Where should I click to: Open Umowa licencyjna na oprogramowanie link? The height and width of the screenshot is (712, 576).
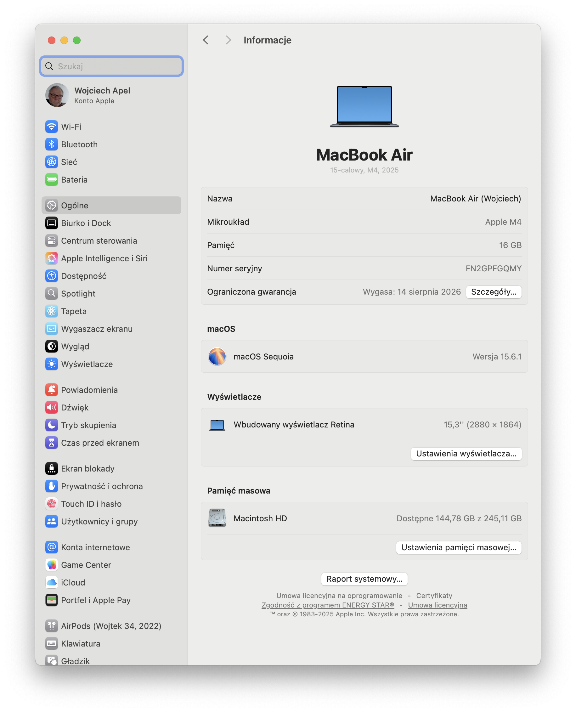(339, 596)
